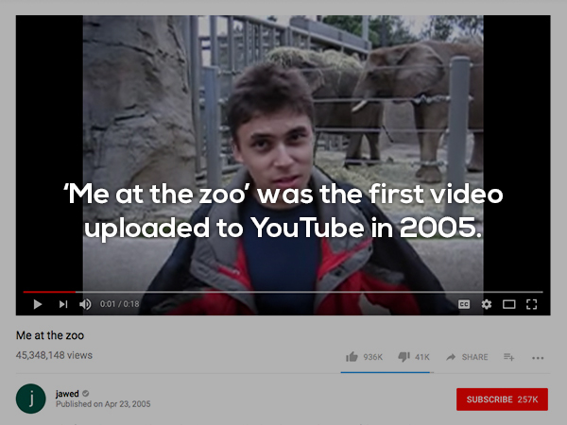Like the video with thumbs up
Image resolution: width=567 pixels, height=425 pixels.
click(352, 357)
